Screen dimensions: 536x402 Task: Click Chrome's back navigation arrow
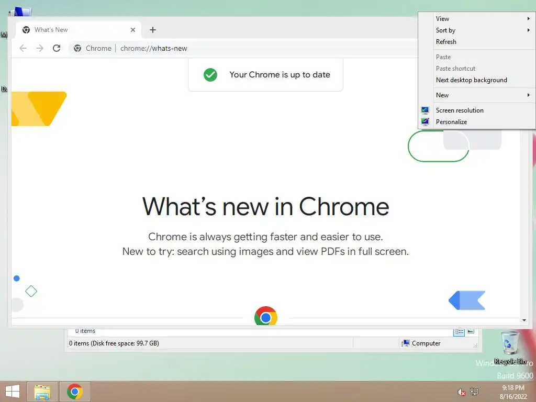pyautogui.click(x=23, y=48)
